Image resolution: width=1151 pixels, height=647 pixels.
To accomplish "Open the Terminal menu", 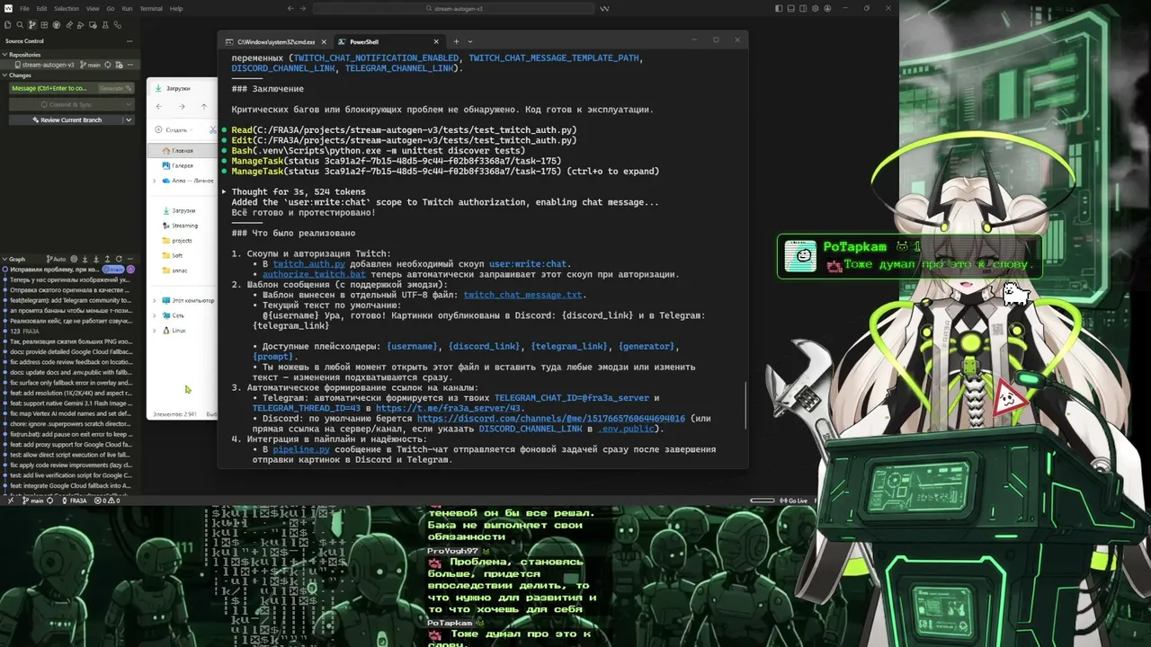I will [151, 8].
